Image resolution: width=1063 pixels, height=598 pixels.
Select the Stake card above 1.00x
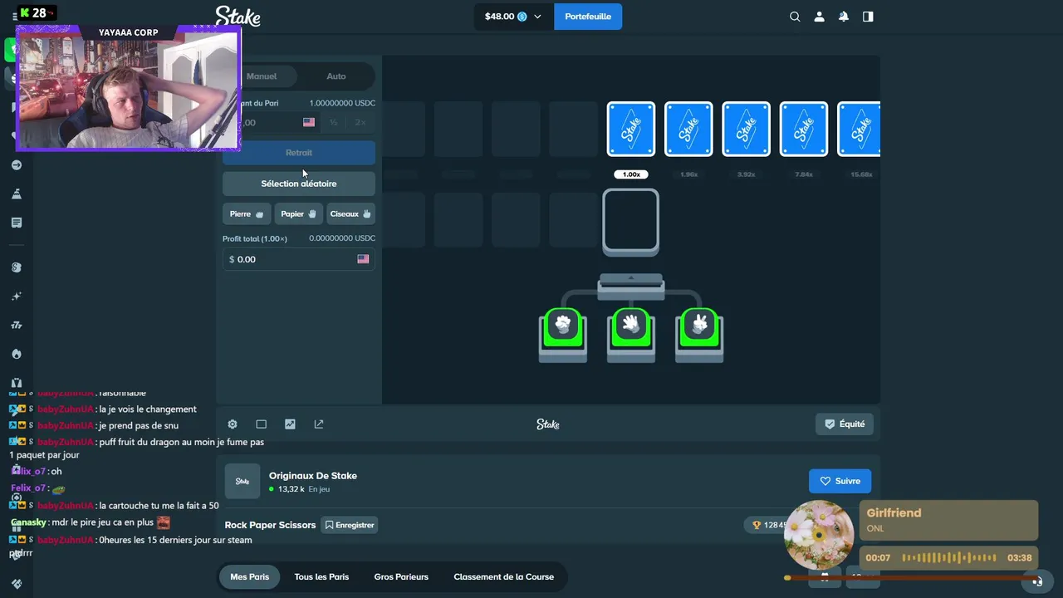point(631,129)
